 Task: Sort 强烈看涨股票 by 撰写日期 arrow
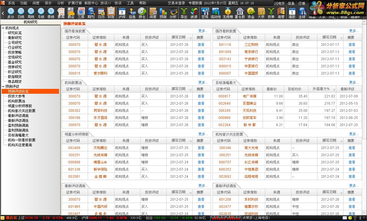tap(191, 38)
